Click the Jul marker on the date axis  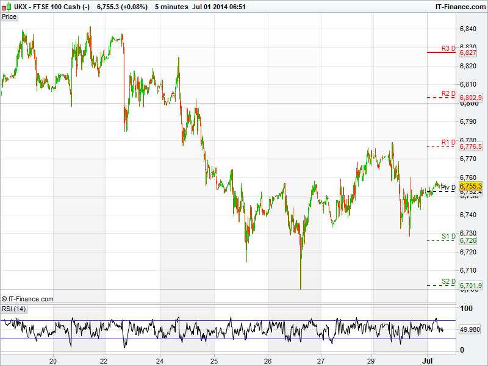tap(427, 359)
